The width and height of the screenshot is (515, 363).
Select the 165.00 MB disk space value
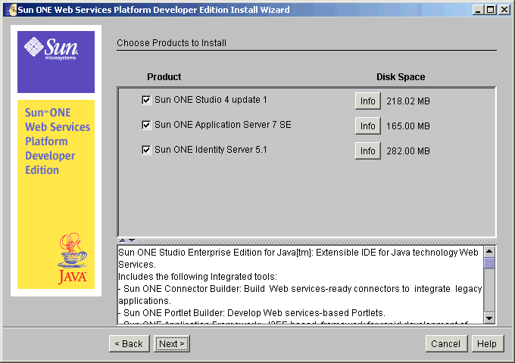[408, 126]
